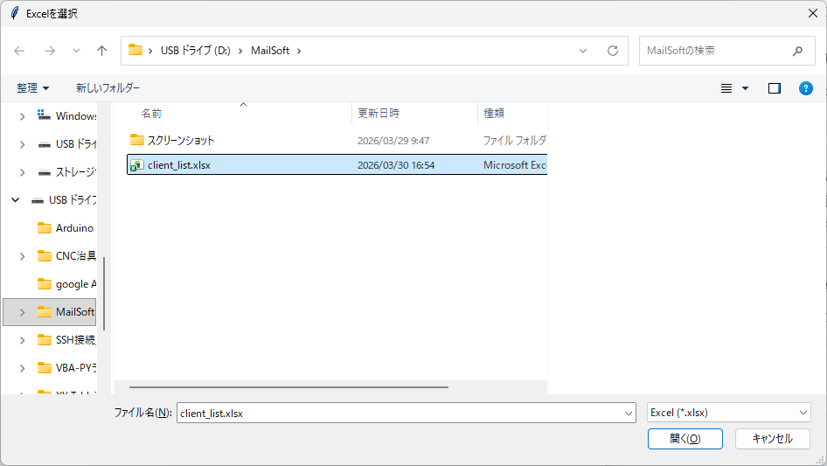Collapse the USB ドライブ tree node
Image resolution: width=827 pixels, height=466 pixels.
(x=16, y=200)
